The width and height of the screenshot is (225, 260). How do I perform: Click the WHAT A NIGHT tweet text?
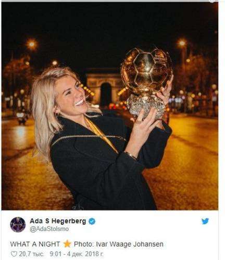[x=35, y=244]
